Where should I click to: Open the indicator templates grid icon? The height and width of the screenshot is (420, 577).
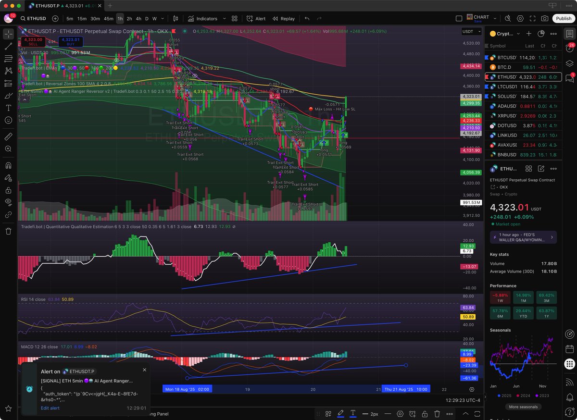[235, 19]
